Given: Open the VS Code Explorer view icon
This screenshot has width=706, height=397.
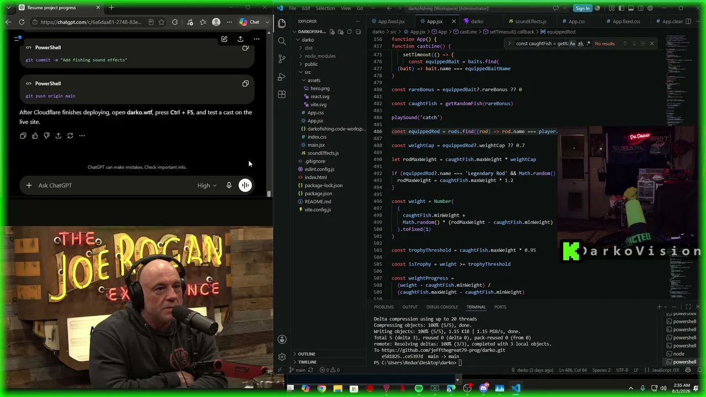Looking at the screenshot, I should tap(282, 23).
